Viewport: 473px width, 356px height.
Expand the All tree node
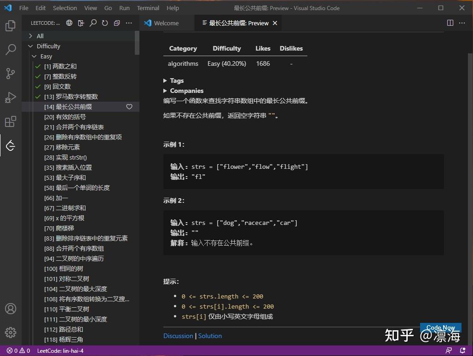coord(30,36)
